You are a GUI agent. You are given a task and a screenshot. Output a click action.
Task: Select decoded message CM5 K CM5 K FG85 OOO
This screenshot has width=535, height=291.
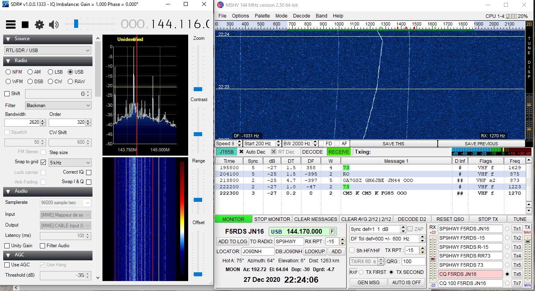(x=375, y=193)
